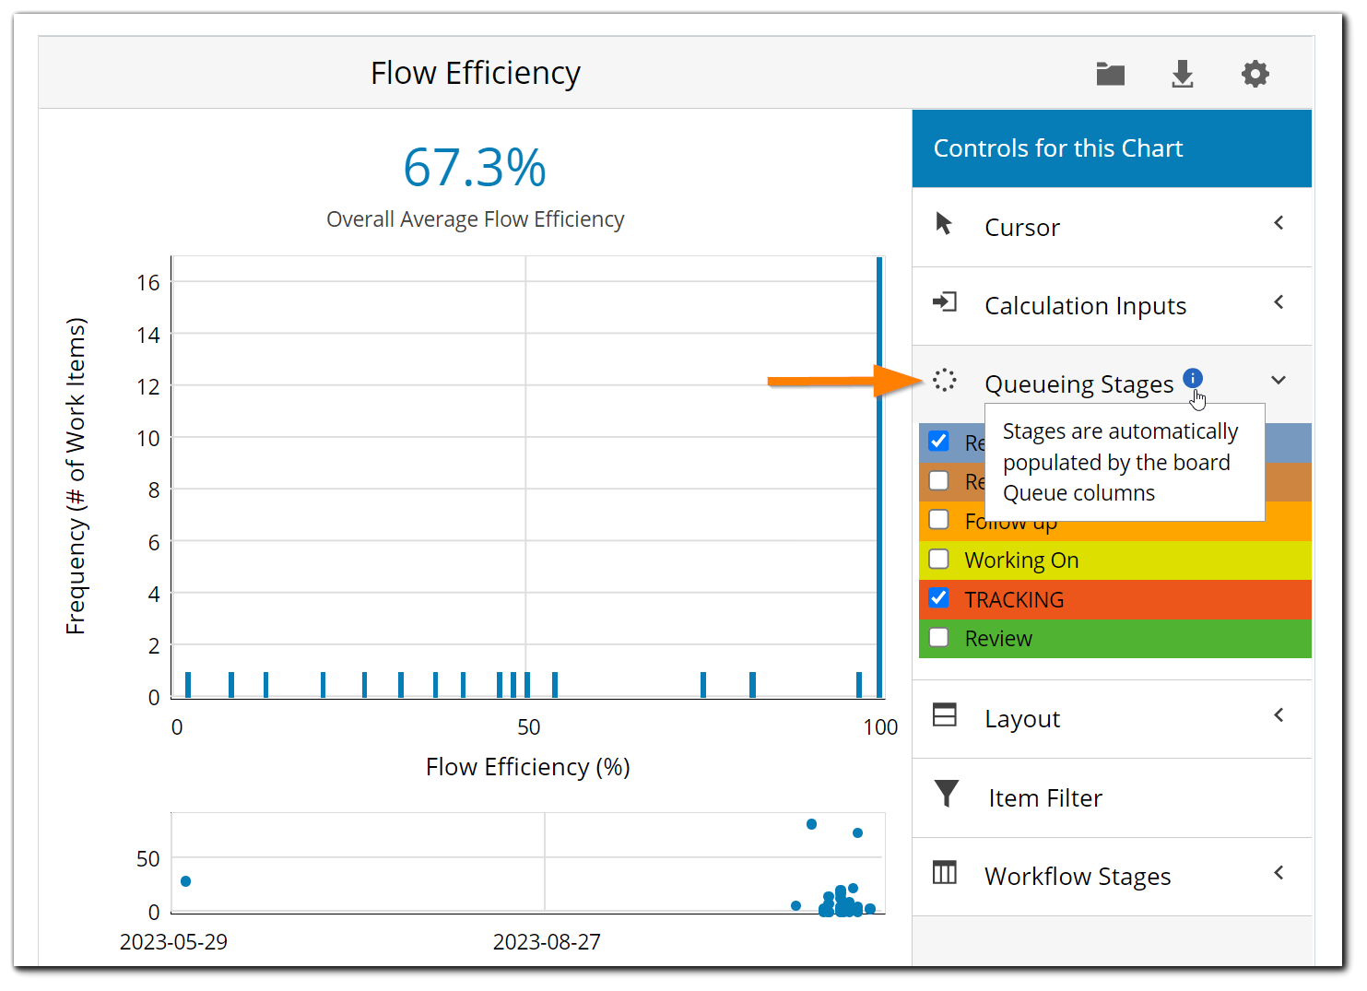Click the Workflow Stages columns icon
The image size is (1367, 991).
pos(945,873)
